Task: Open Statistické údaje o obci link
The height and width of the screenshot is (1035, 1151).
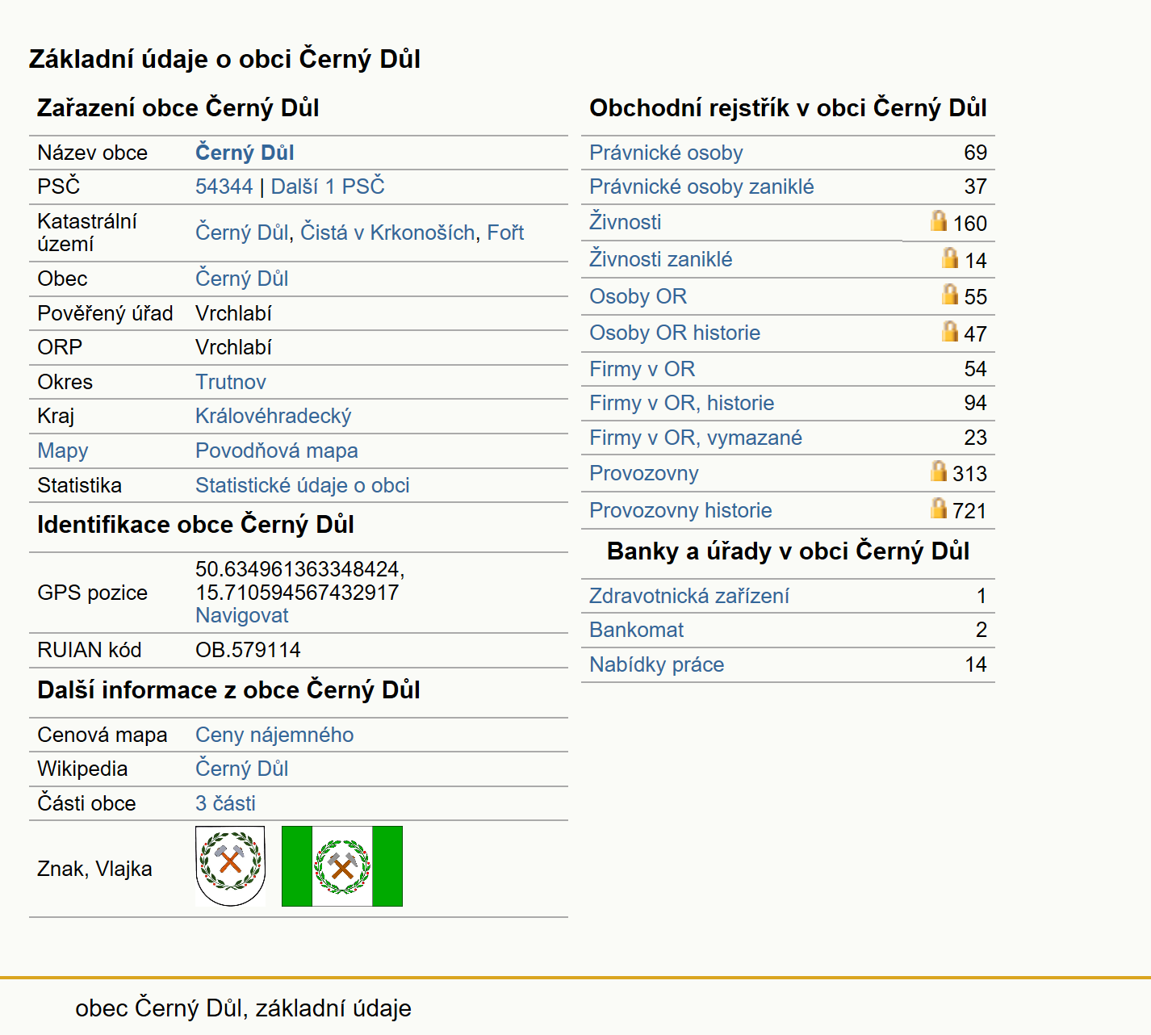Action: pos(303,485)
